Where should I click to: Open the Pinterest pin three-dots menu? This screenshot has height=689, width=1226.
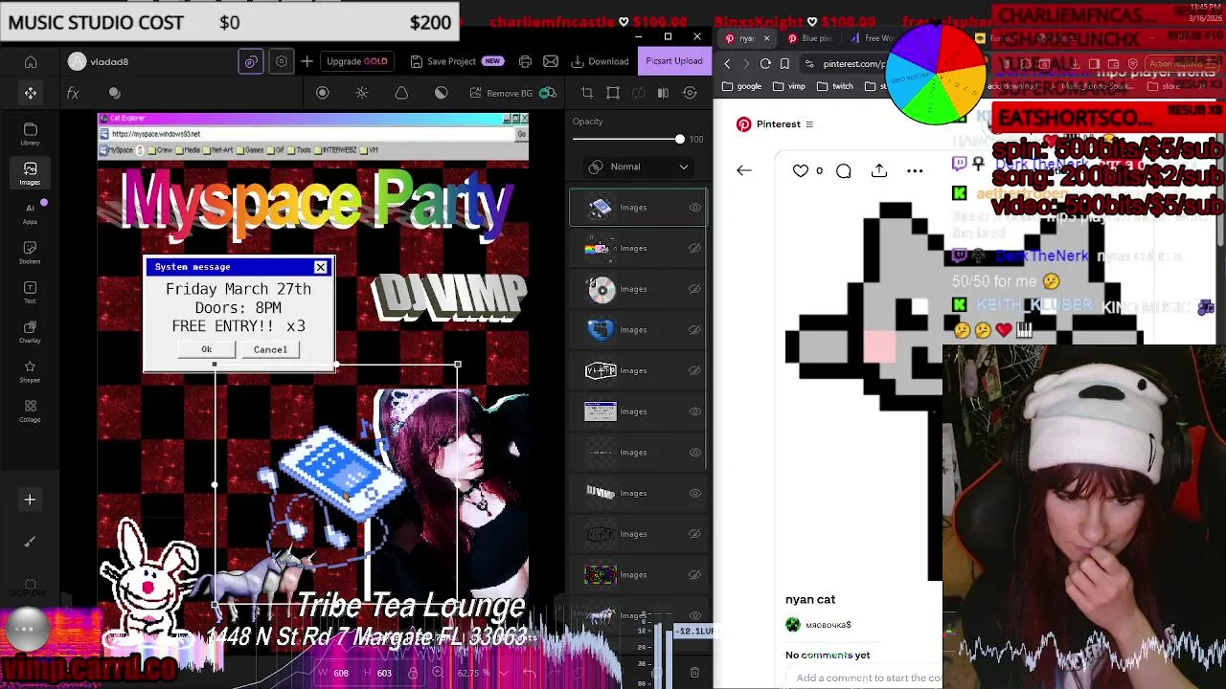[915, 171]
